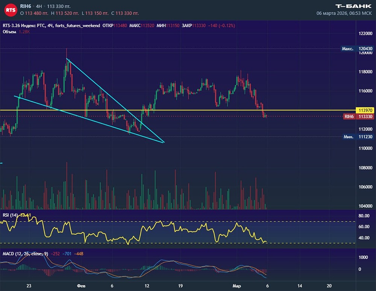The image size is (376, 291).
Task: Click the Мин. 111230 price tag
Action: click(x=358, y=136)
